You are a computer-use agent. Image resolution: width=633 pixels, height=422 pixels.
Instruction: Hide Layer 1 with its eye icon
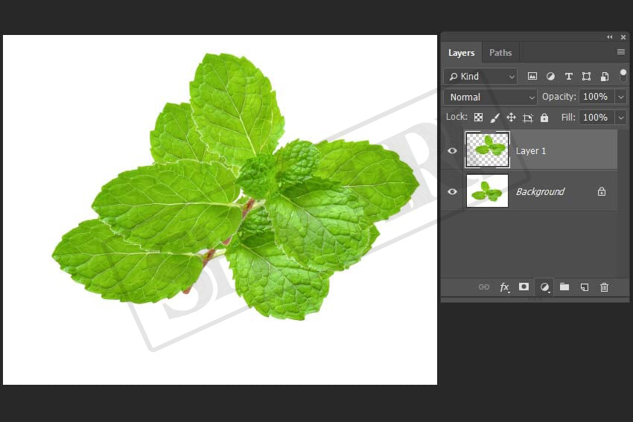pos(452,151)
